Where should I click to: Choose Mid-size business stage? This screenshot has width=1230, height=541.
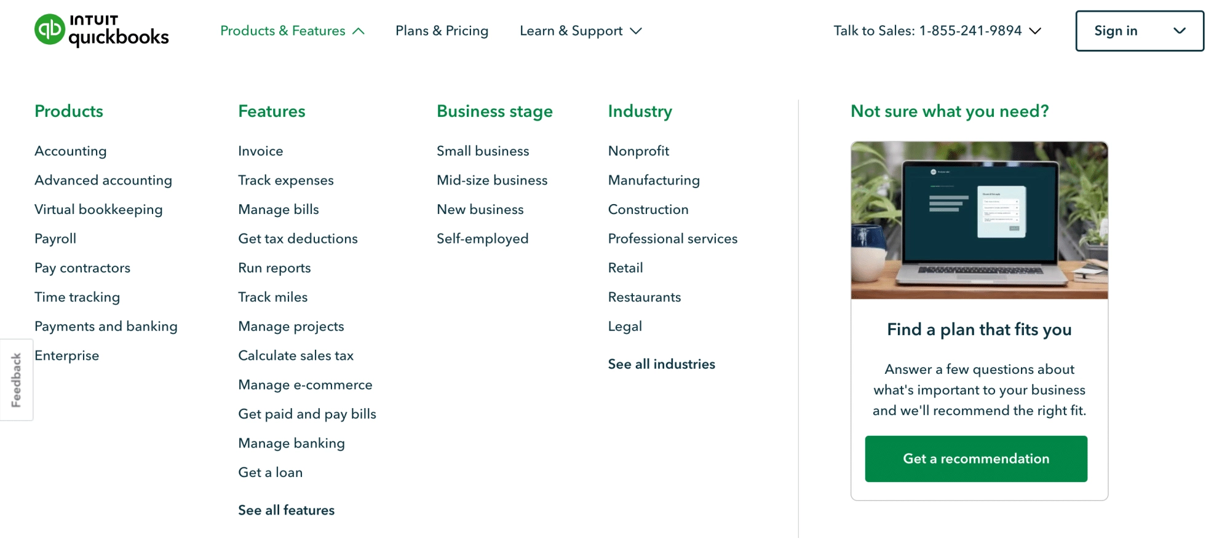click(492, 180)
